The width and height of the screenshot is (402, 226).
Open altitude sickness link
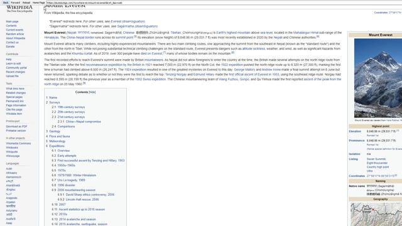254,49
